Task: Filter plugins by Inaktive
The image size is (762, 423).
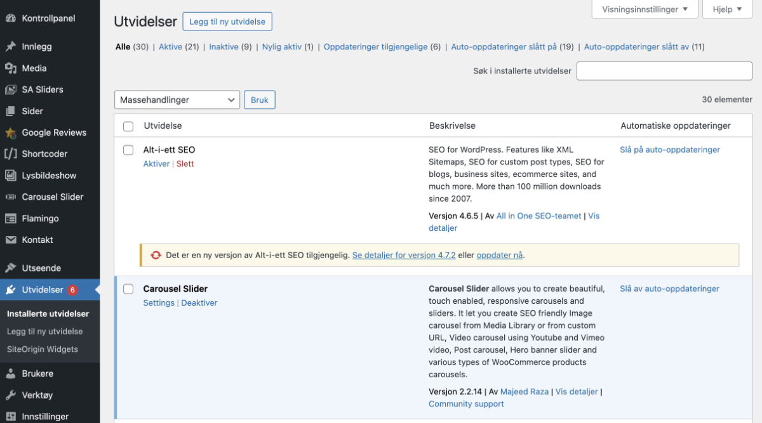Action: point(224,46)
